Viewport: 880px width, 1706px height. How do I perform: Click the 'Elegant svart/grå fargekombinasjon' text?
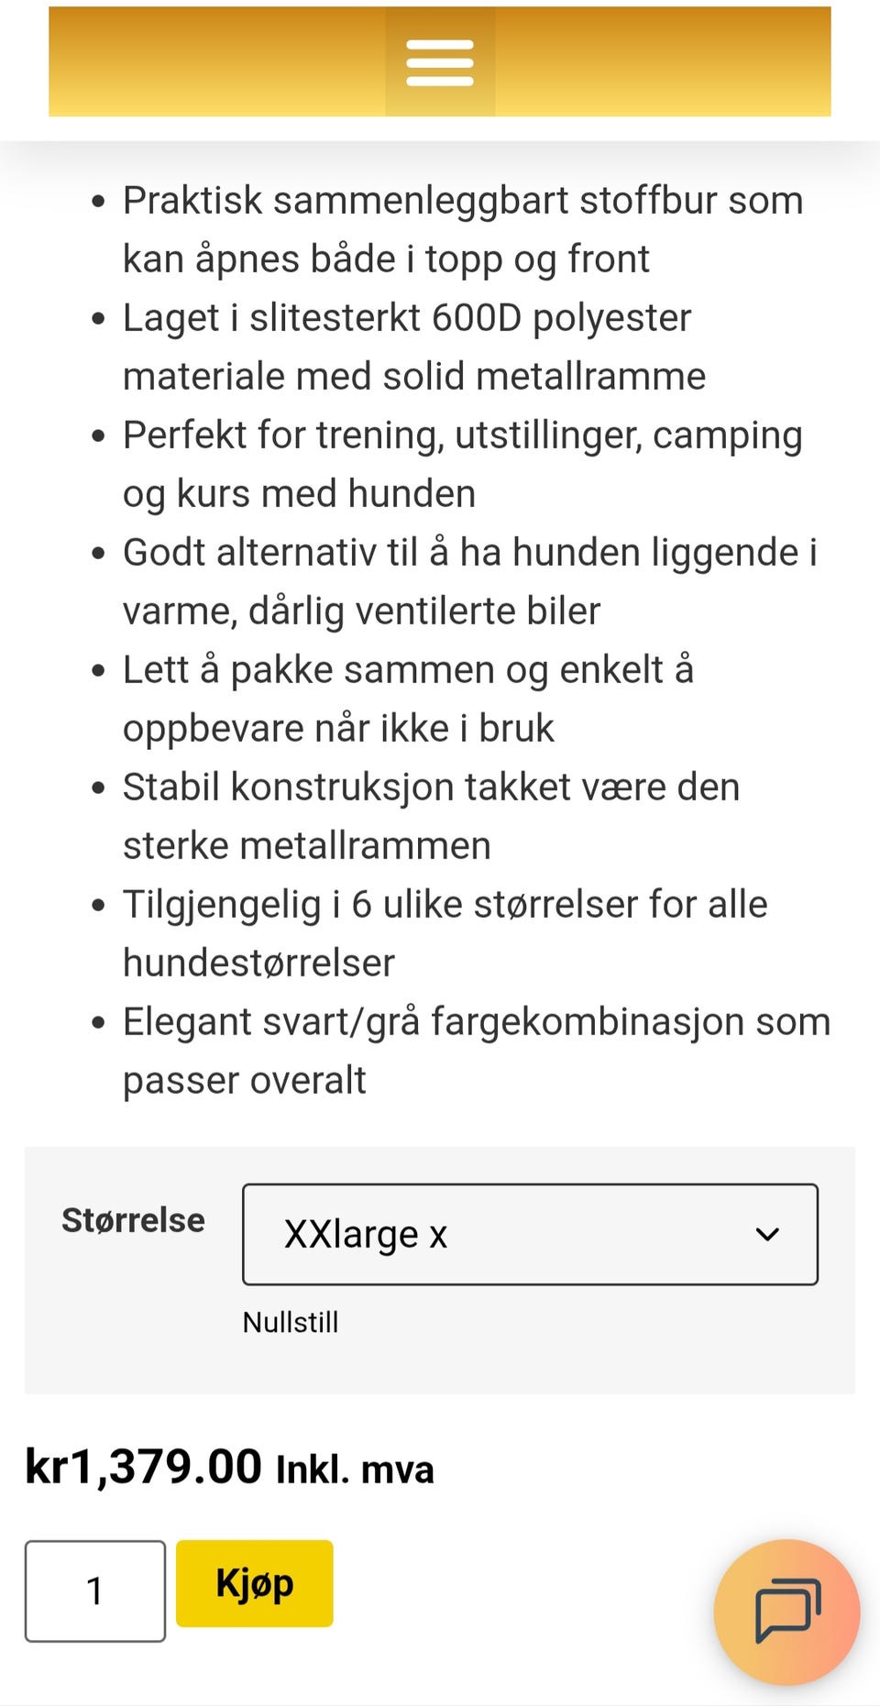click(476, 1022)
